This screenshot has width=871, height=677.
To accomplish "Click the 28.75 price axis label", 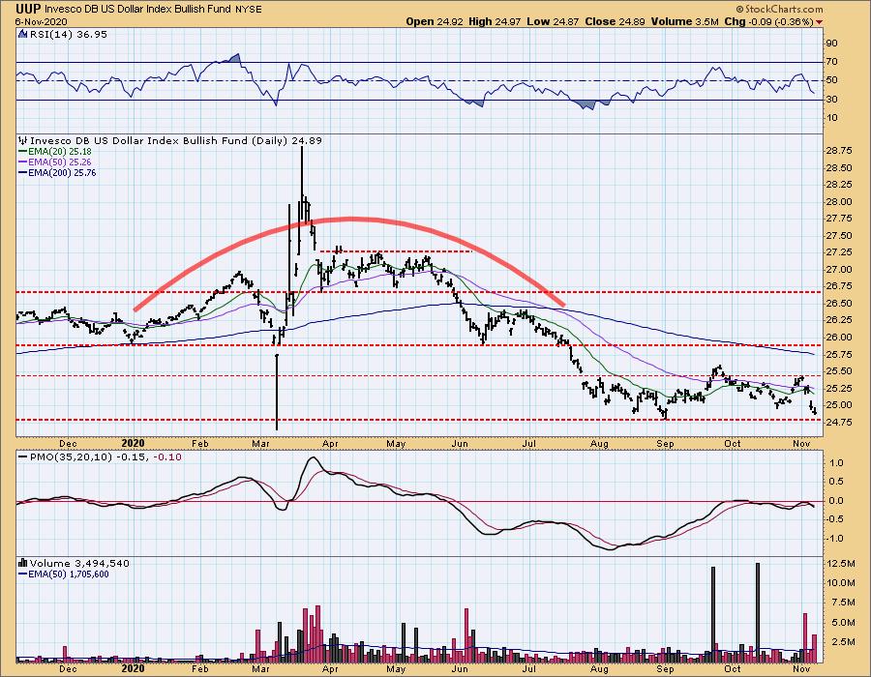I will point(840,151).
